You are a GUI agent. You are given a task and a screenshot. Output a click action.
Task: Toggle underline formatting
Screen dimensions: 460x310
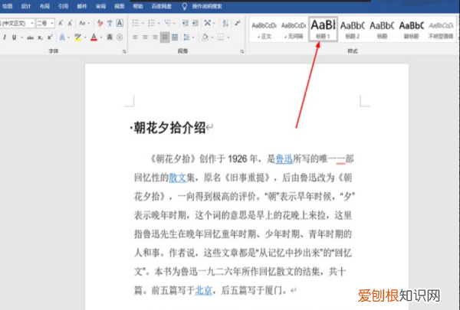[14, 38]
